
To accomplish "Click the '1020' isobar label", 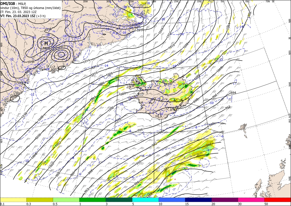I will pos(133,25).
